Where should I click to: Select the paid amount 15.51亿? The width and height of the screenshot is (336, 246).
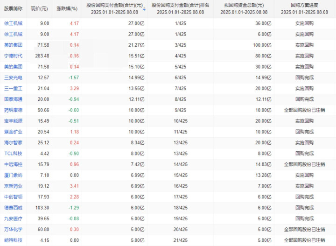136,56
